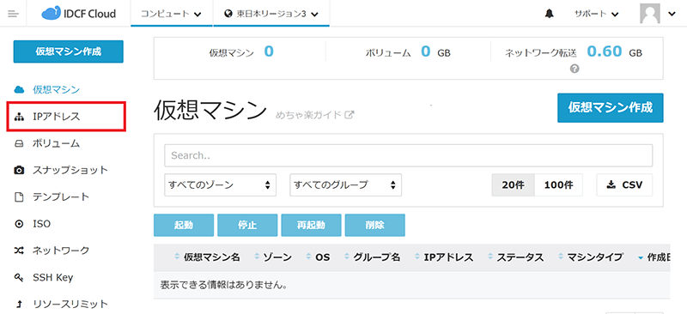The height and width of the screenshot is (314, 687).
Task: Expand the コンピュート dropdown
Action: click(x=171, y=14)
